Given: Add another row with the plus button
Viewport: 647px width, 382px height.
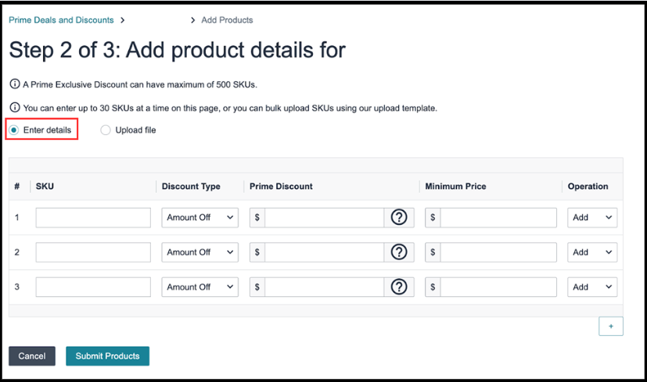Looking at the screenshot, I should (611, 326).
